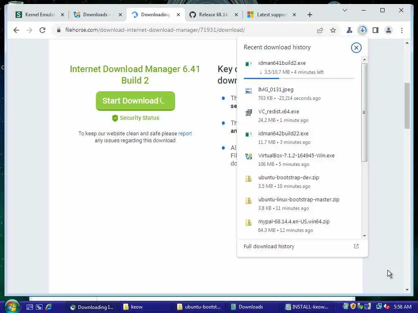
Task: Switch to the Release 68.14 GitHub tab
Action: point(213,15)
